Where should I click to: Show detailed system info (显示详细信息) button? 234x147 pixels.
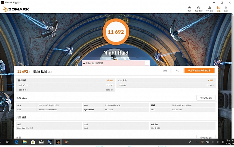tap(206, 98)
